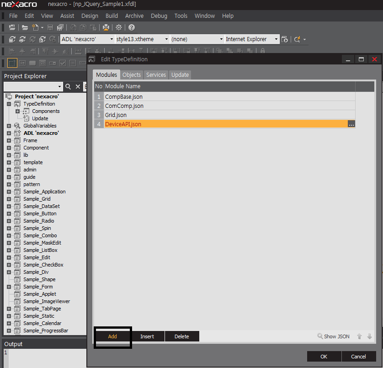
Task: Pick the Combo component tool
Action: [x=53, y=63]
